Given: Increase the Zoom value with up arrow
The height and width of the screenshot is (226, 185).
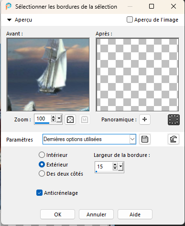Looking at the screenshot, I should tap(53, 117).
